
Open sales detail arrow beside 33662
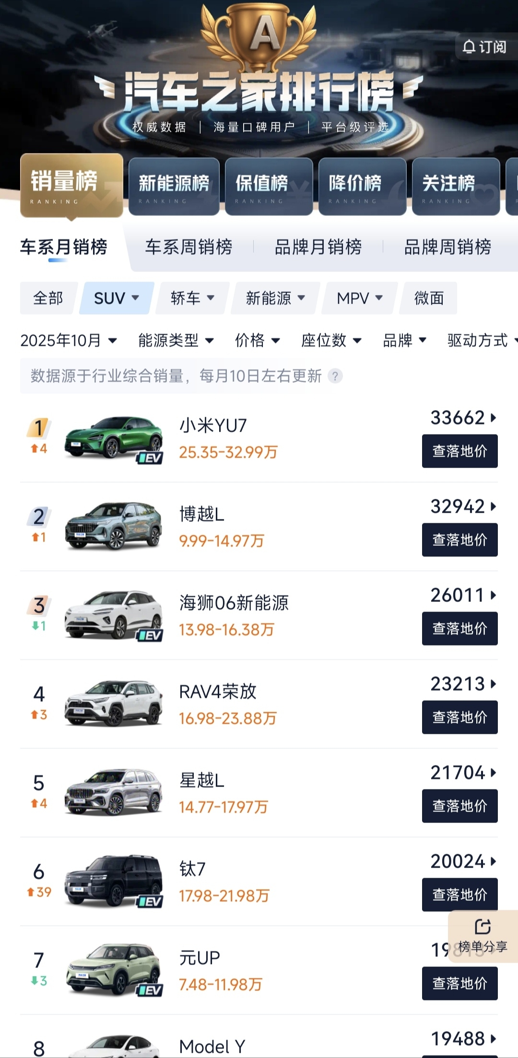pos(493,418)
